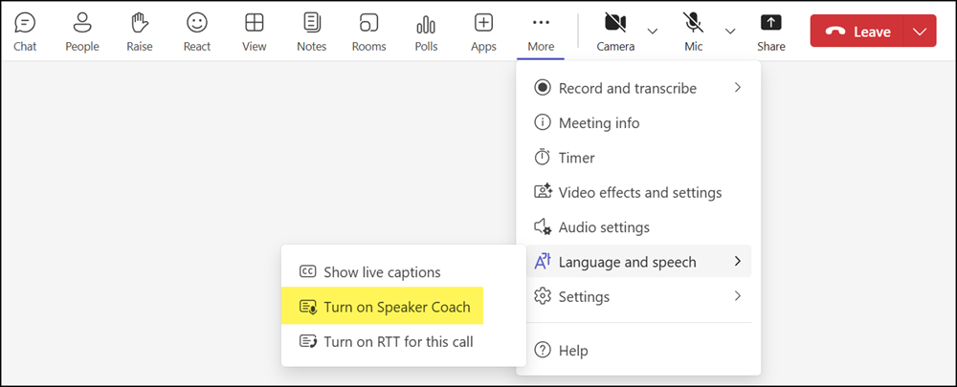Image resolution: width=957 pixels, height=387 pixels.
Task: Open meeting Notes
Action: [x=312, y=32]
